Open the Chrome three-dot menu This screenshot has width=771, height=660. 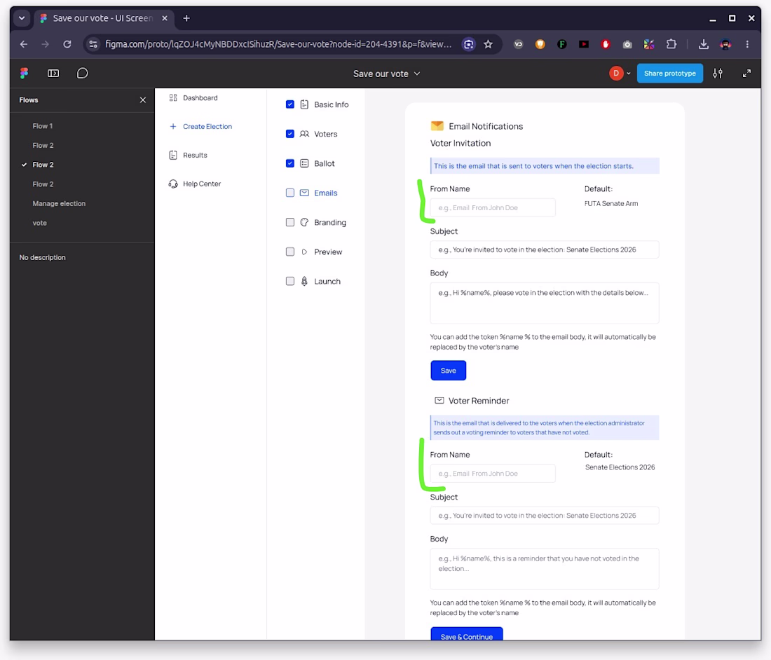(x=747, y=44)
